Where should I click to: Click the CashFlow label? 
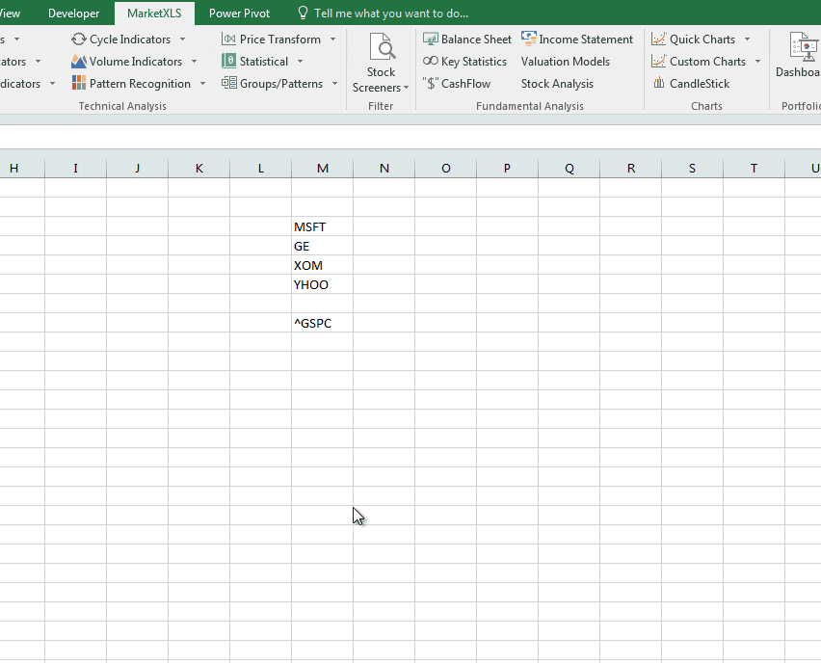(466, 83)
